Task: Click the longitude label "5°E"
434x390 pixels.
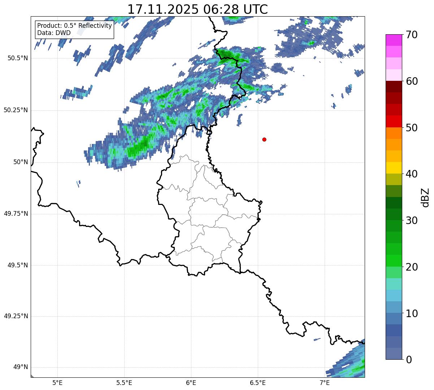Action: pos(57,382)
